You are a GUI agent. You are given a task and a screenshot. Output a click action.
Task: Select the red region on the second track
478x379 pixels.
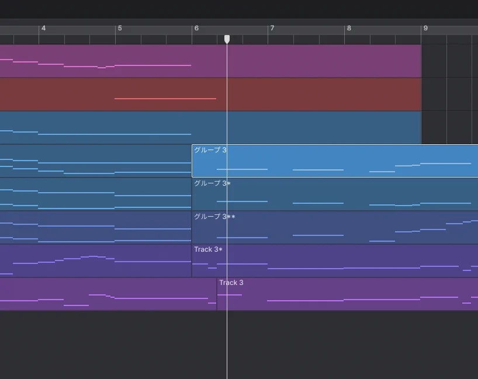coord(210,94)
